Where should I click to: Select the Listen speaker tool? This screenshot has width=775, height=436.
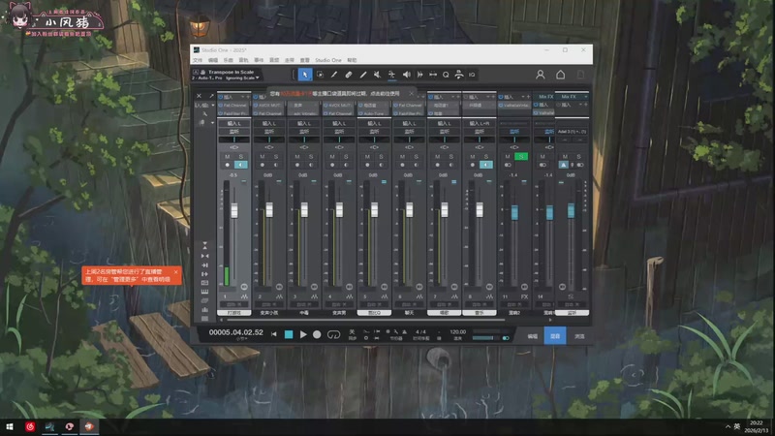pos(406,74)
